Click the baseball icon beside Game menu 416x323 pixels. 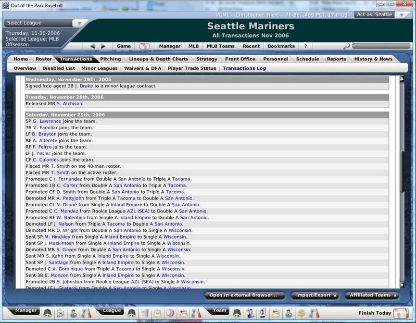(x=144, y=46)
